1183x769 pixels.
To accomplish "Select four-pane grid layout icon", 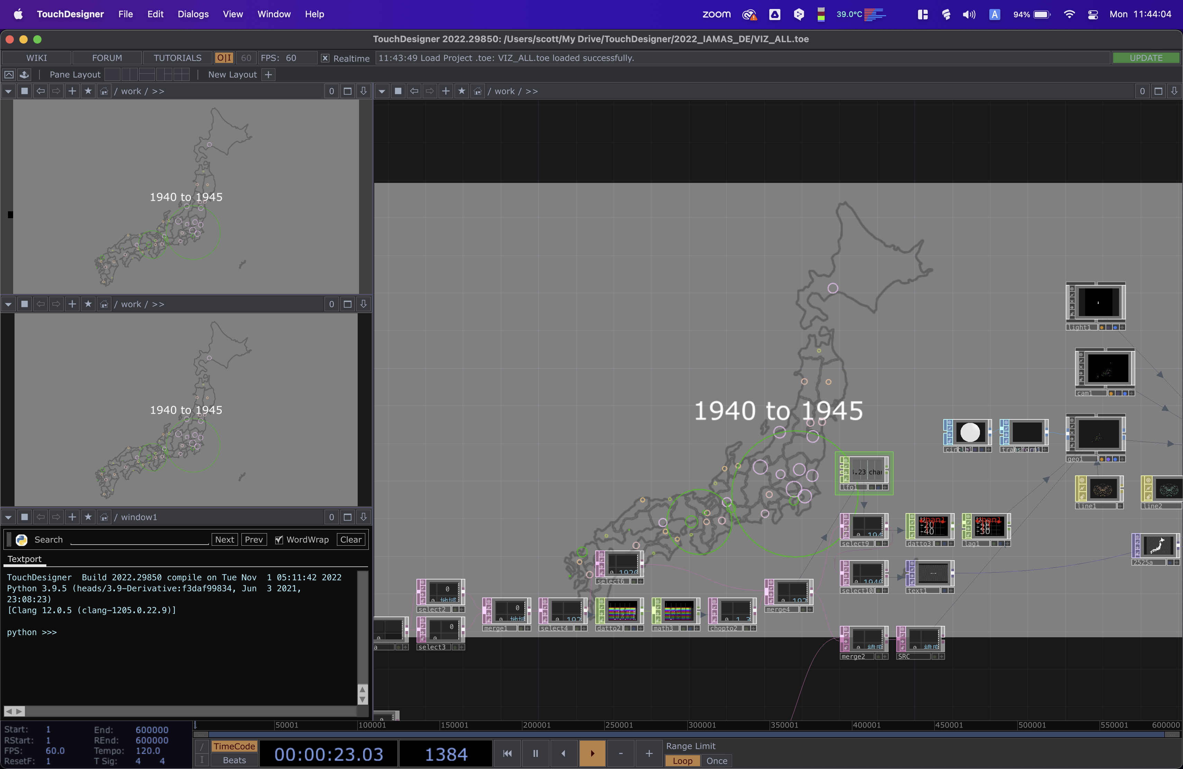I will click(181, 75).
